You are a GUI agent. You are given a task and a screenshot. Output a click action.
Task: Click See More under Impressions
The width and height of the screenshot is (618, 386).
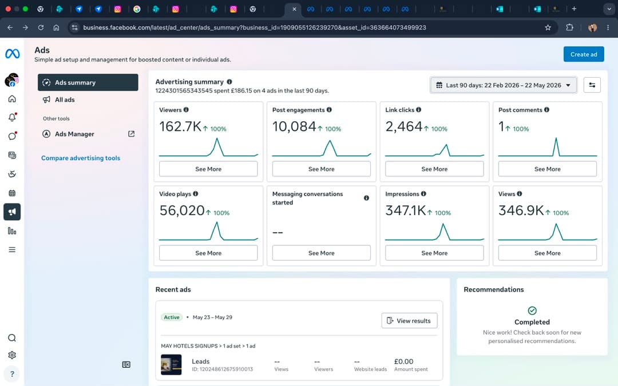click(434, 253)
